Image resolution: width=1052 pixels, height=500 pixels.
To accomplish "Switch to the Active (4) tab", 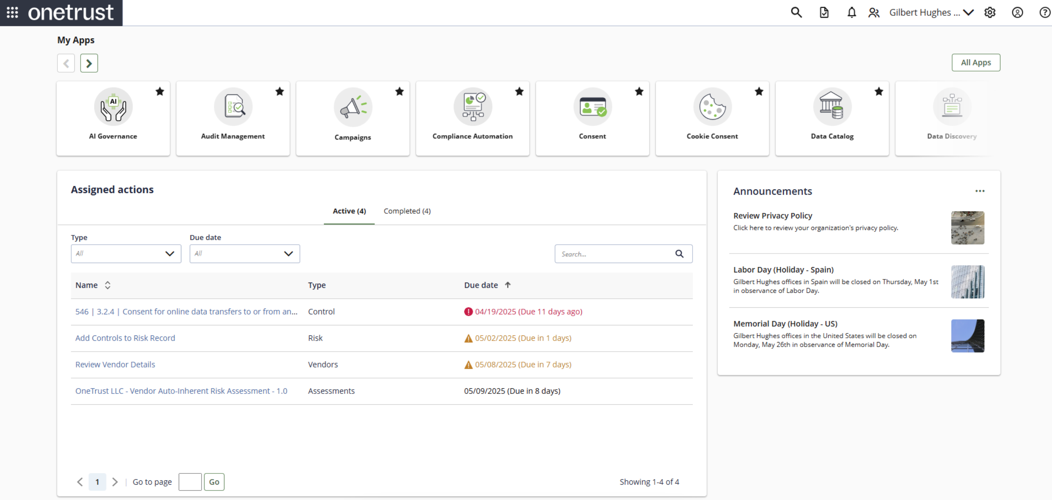I will [x=349, y=211].
